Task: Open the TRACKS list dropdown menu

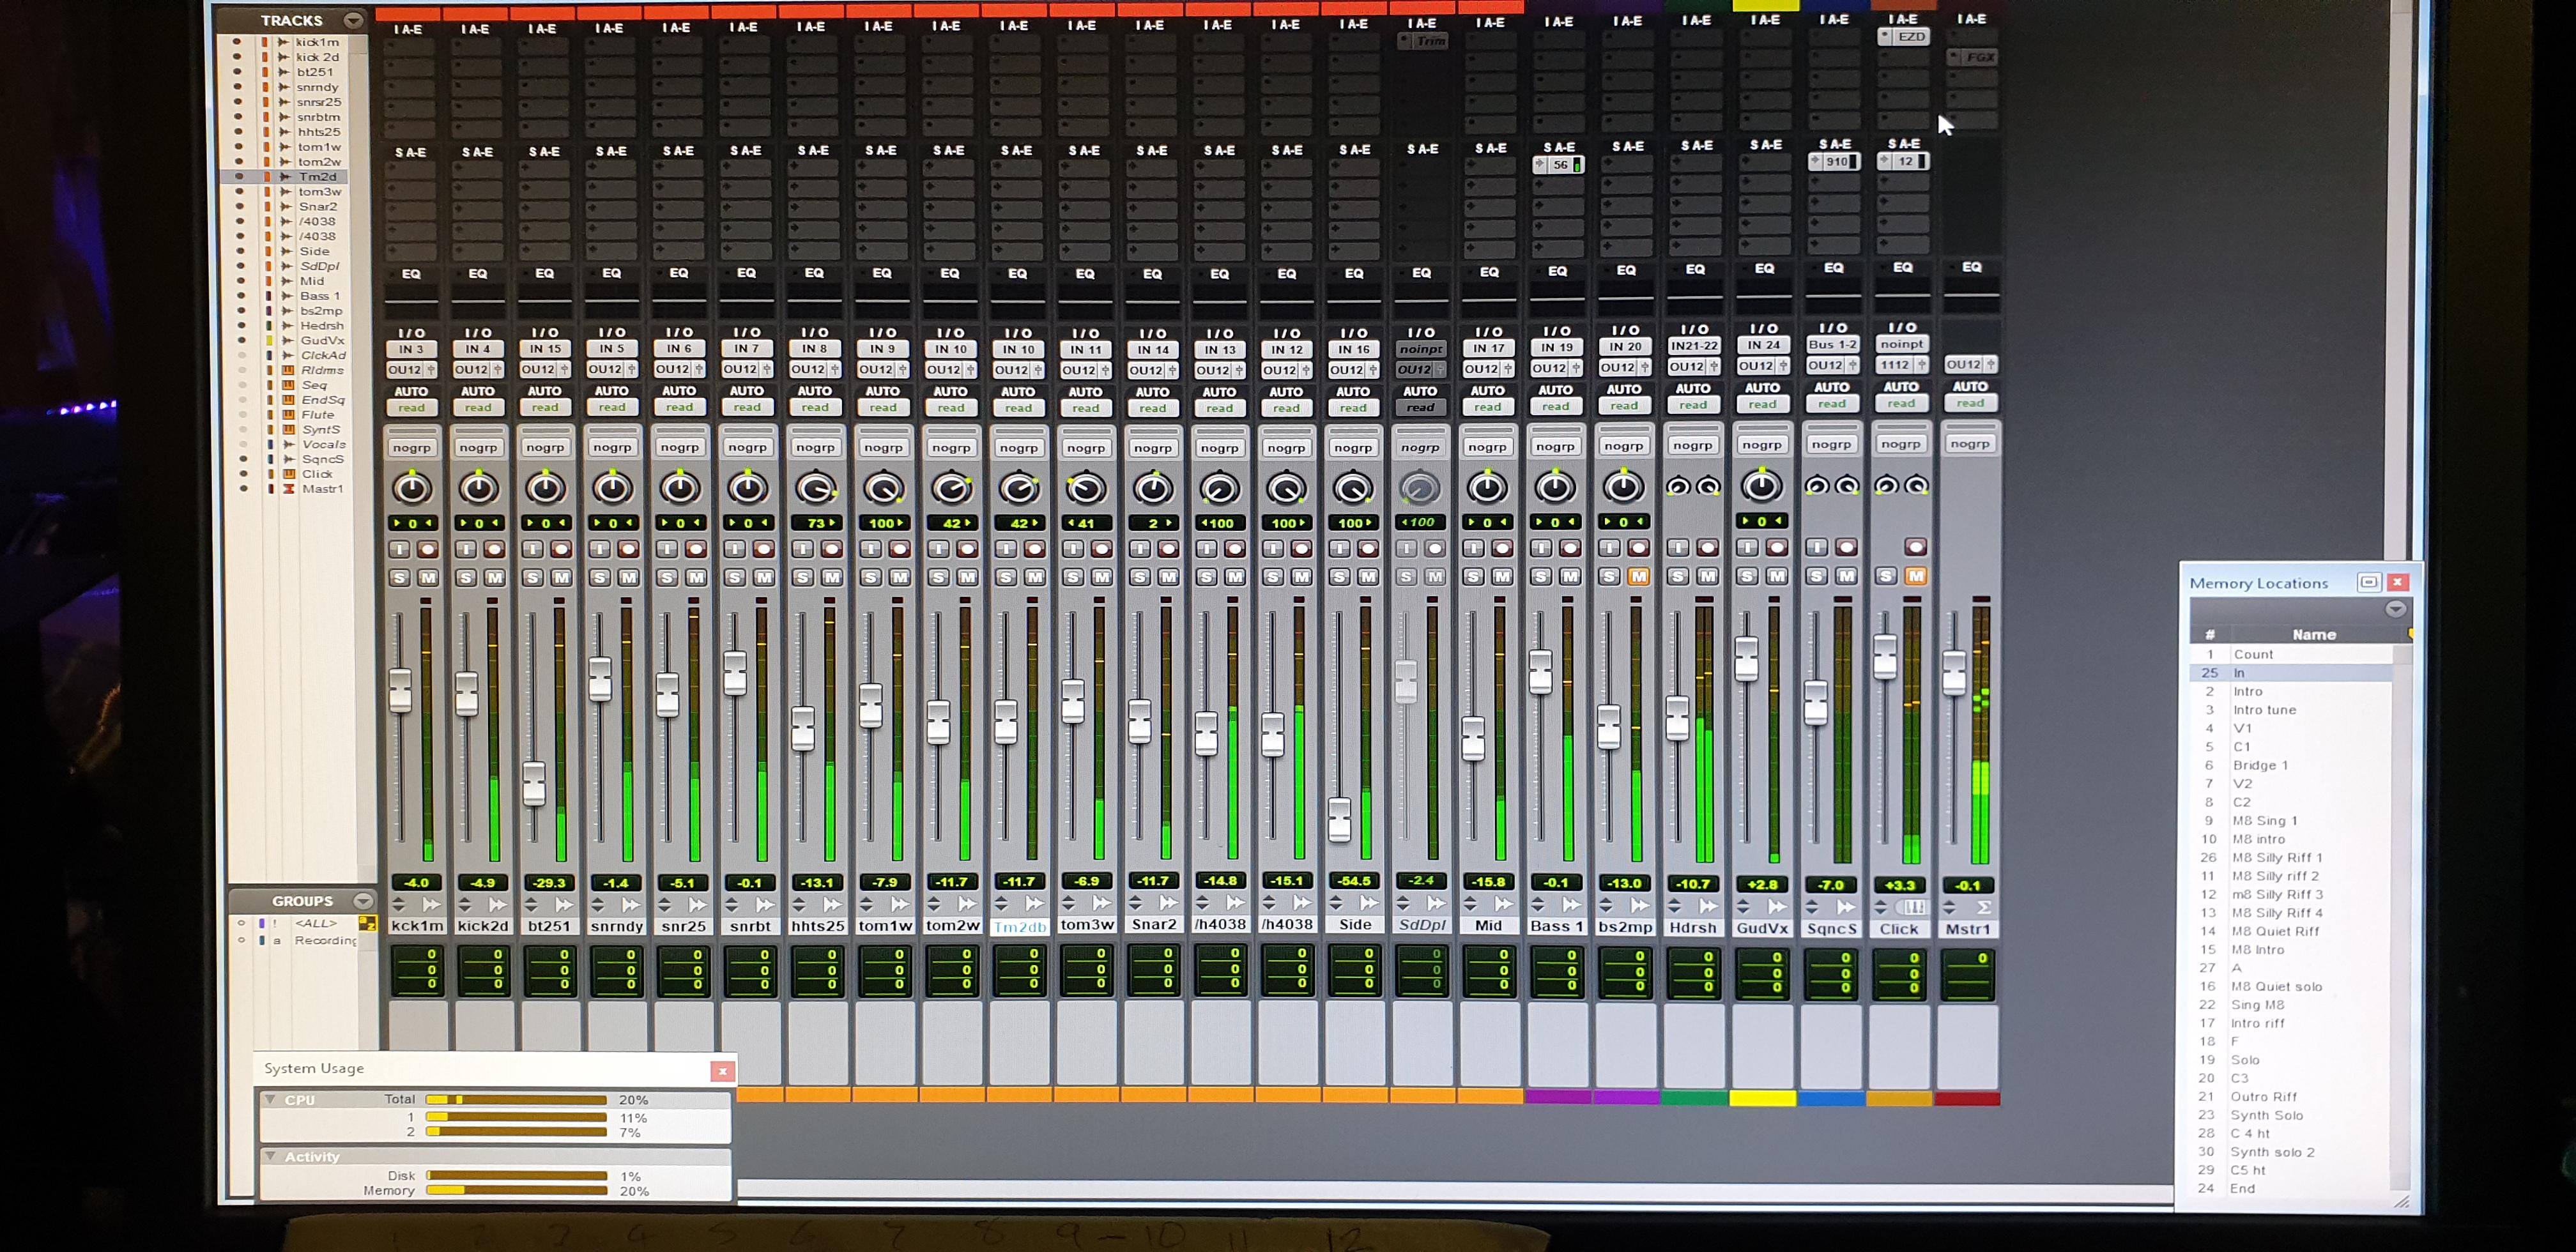Action: pyautogui.click(x=353, y=20)
